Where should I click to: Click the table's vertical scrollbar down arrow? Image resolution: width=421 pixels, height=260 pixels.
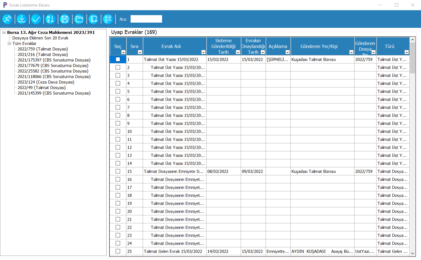point(413,253)
